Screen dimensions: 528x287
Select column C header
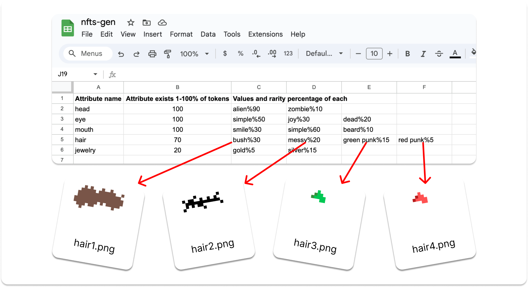[x=259, y=87]
